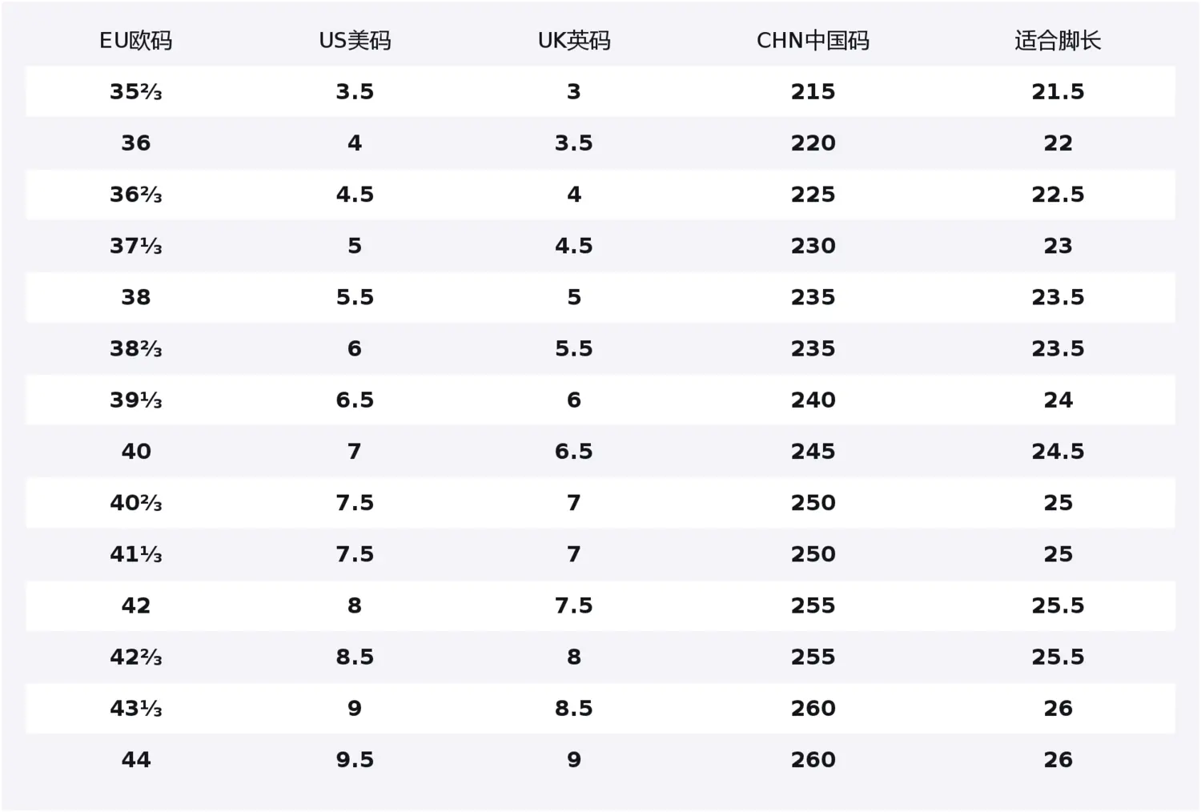Viewport: 1201px width, 812px height.
Task: Select the 适合脚长 column header
Action: 1058,41
